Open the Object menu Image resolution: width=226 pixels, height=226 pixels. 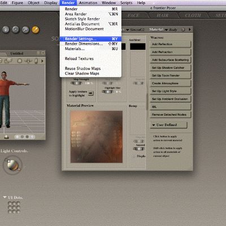(33, 3)
